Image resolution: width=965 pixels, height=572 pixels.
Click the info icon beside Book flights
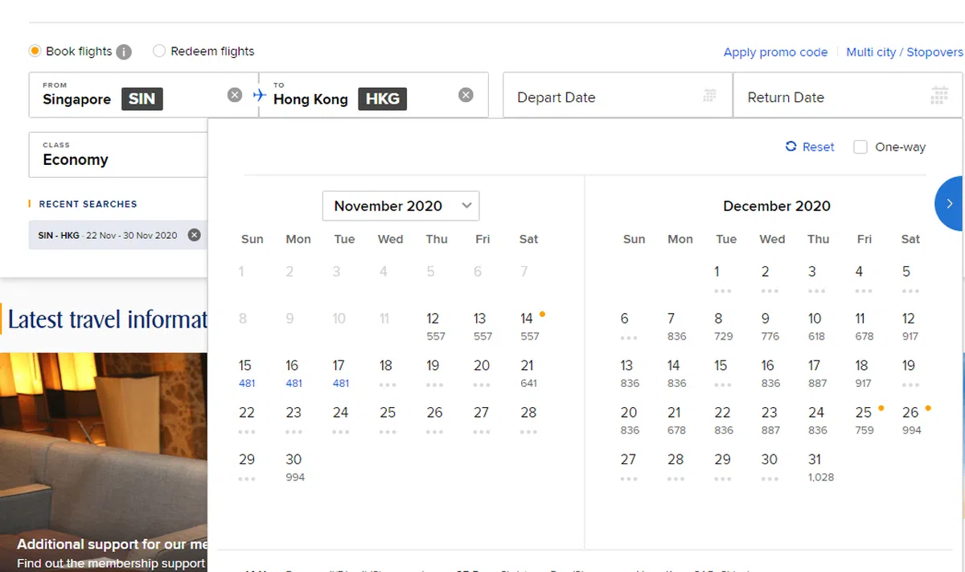[123, 51]
